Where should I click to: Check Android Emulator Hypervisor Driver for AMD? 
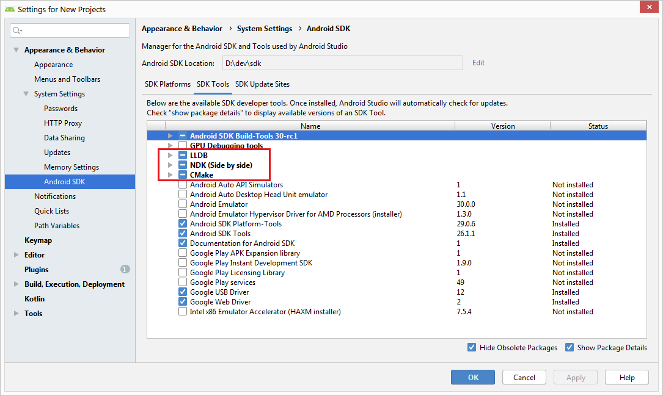183,214
